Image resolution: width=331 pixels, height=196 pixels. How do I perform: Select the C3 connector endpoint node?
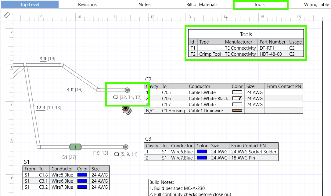[x=126, y=147]
